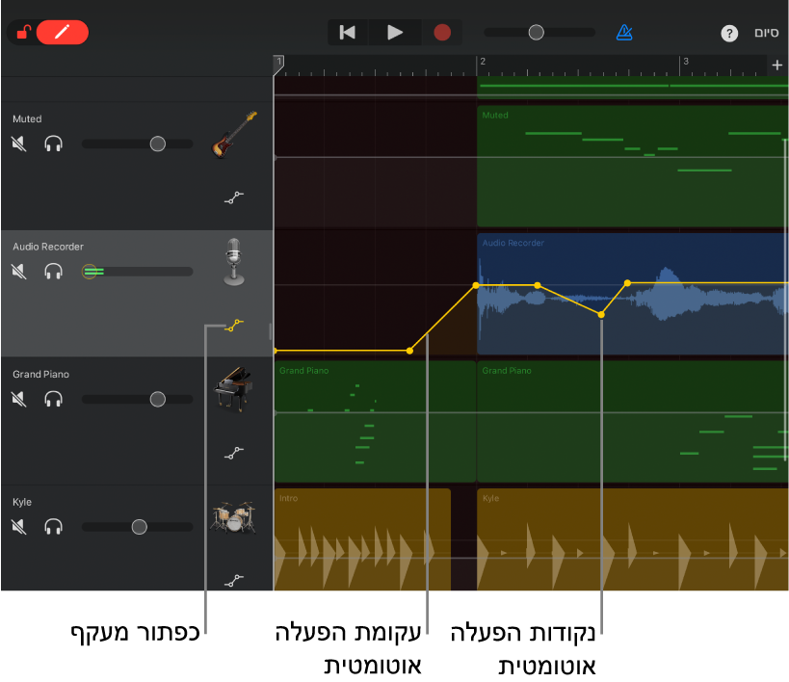
Task: Add song section with plus button
Action: coord(776,66)
